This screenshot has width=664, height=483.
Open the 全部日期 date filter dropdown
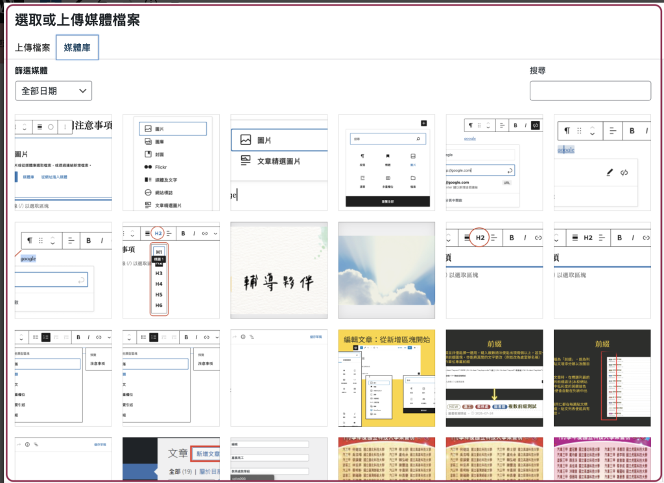point(54,91)
